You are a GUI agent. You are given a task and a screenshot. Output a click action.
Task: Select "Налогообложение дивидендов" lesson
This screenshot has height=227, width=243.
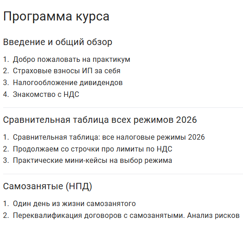[x=68, y=83]
